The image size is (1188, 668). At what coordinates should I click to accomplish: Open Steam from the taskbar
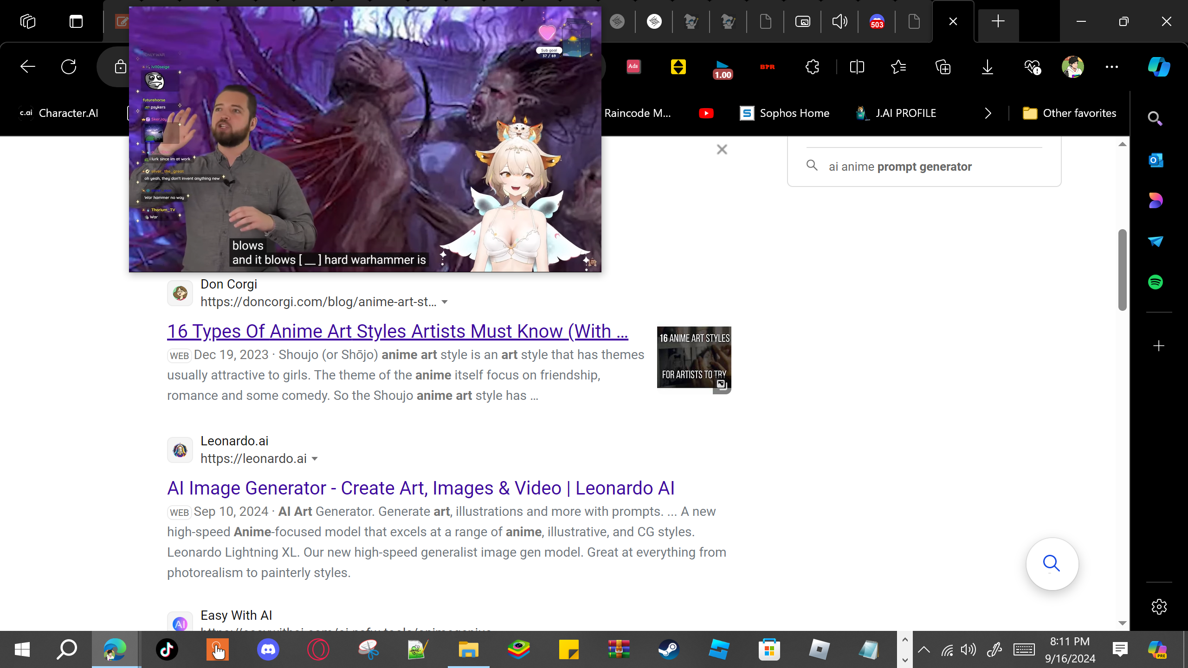click(669, 649)
